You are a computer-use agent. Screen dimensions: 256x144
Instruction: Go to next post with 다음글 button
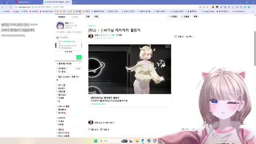point(185,17)
